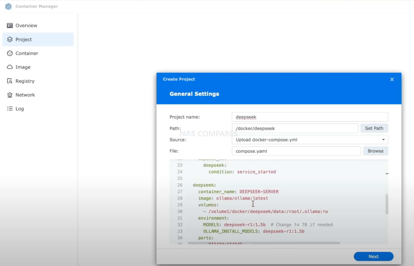
Task: Open the Source dropdown arrow
Action: coord(383,140)
